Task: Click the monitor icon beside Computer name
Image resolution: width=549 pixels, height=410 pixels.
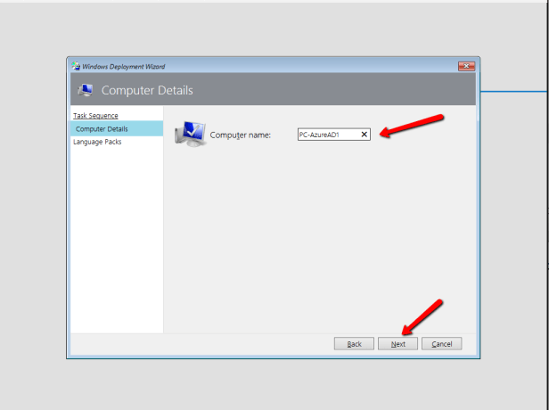Action: click(190, 133)
